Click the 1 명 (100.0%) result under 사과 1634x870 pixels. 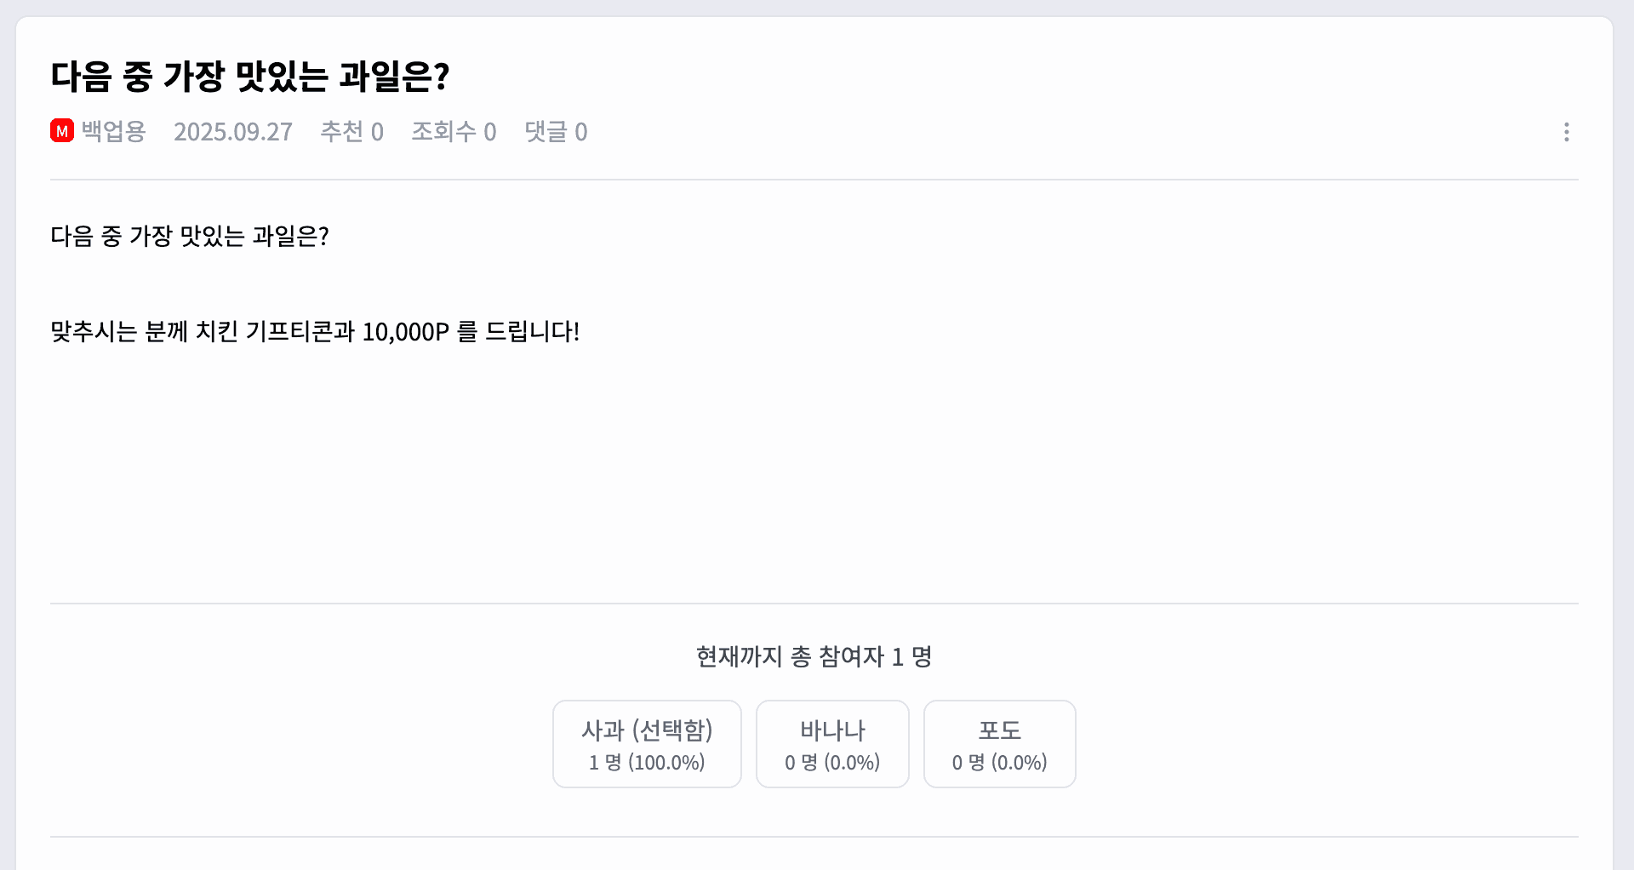647,763
